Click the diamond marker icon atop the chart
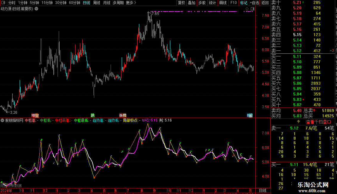 click(247, 9)
